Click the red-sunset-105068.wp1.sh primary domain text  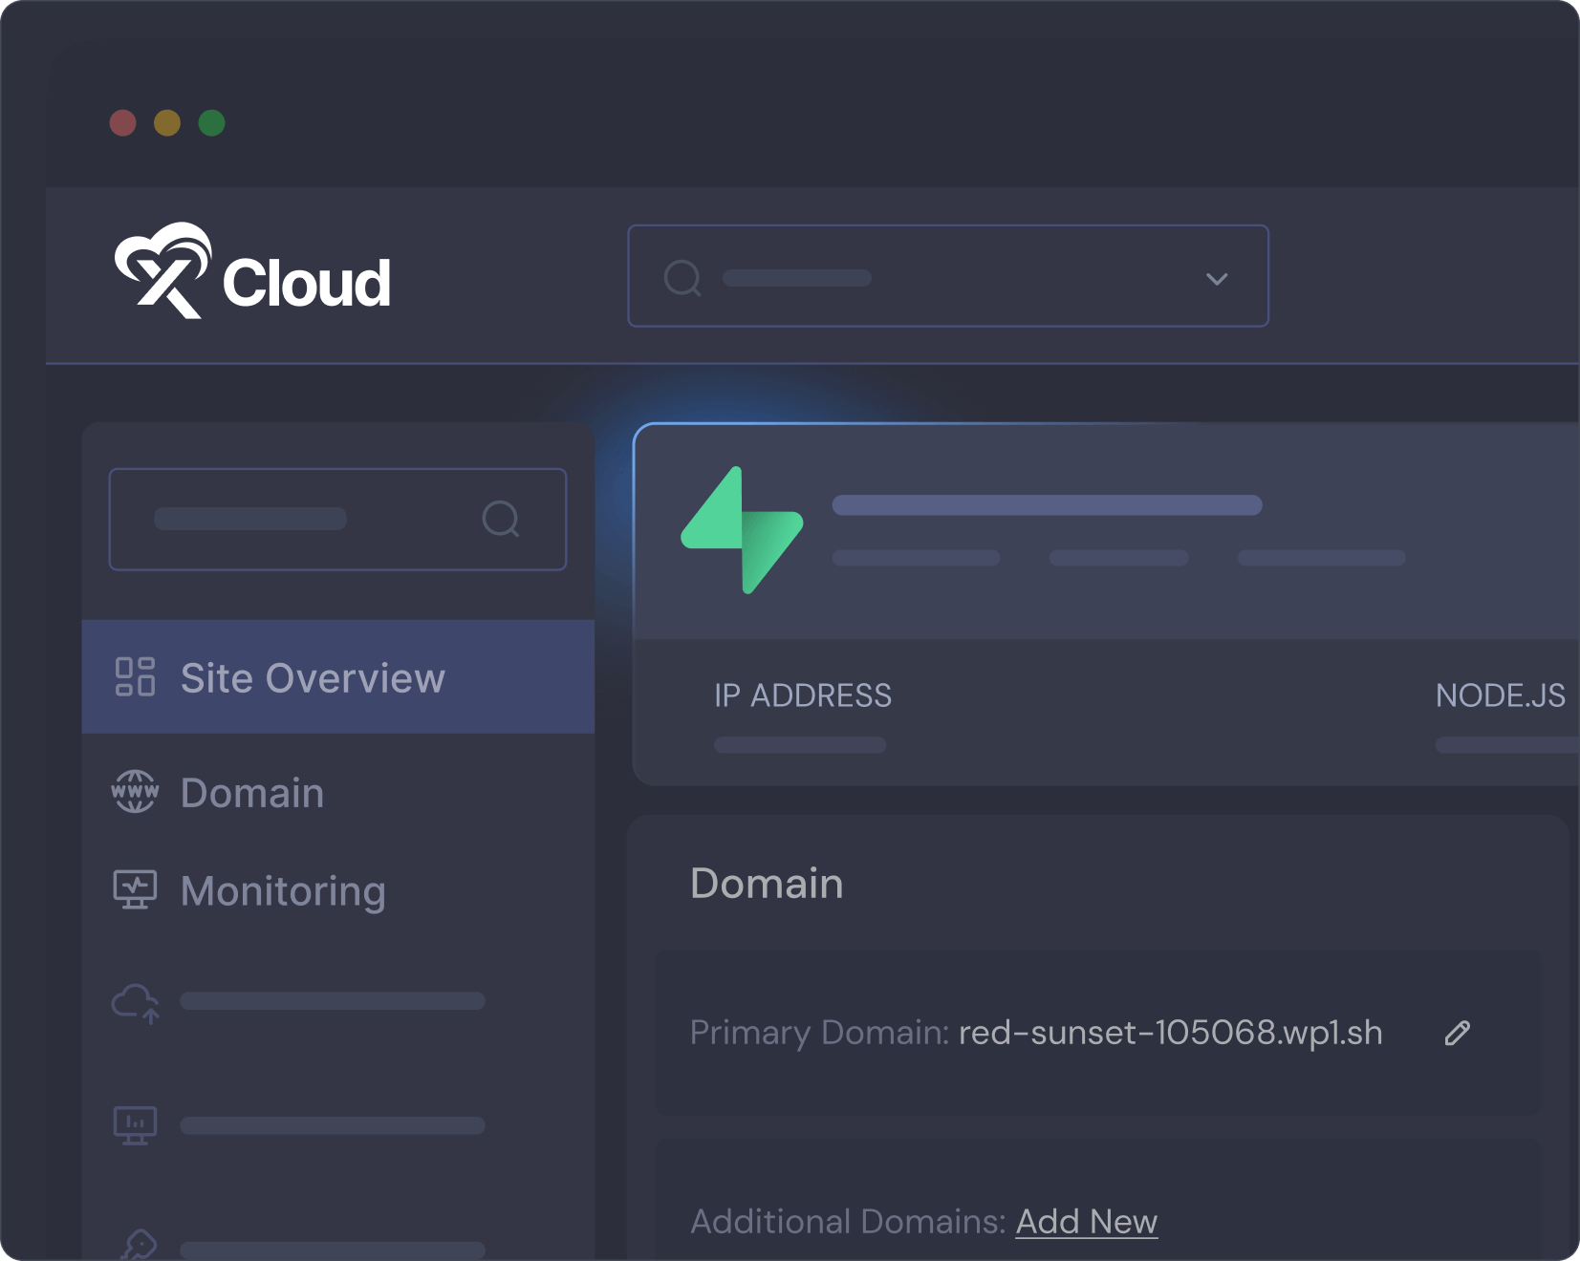(x=1170, y=1033)
